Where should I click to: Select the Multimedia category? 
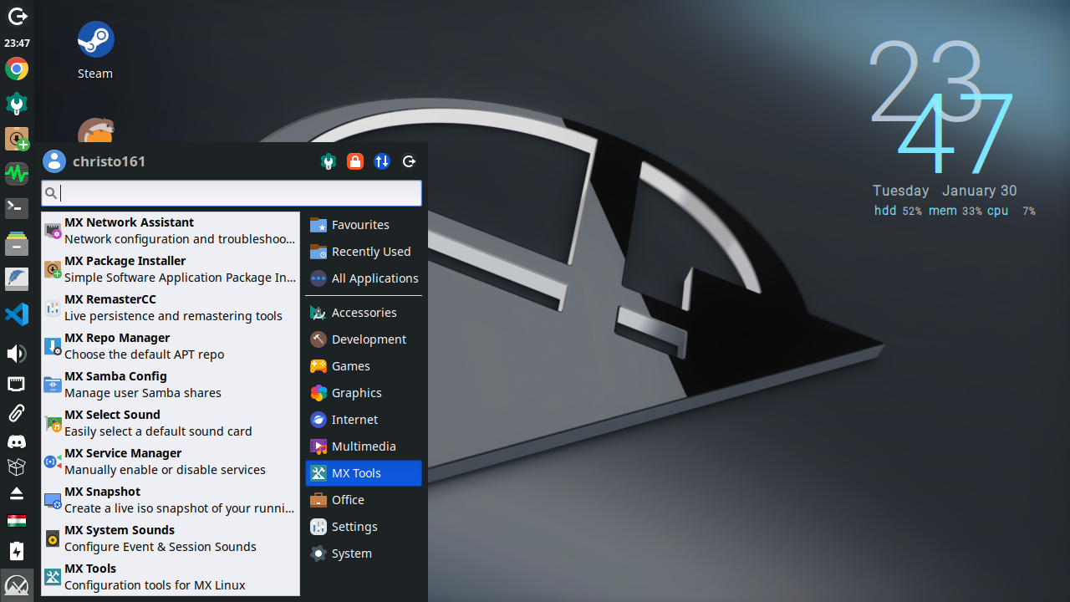(364, 446)
